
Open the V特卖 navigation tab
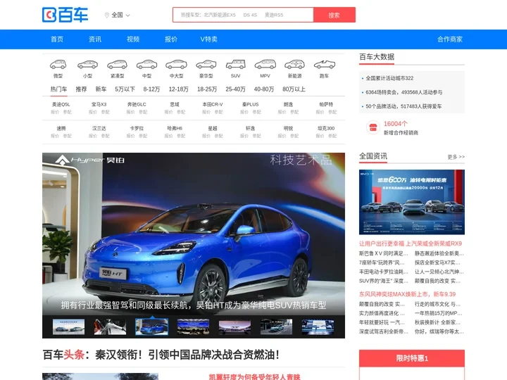pos(209,39)
